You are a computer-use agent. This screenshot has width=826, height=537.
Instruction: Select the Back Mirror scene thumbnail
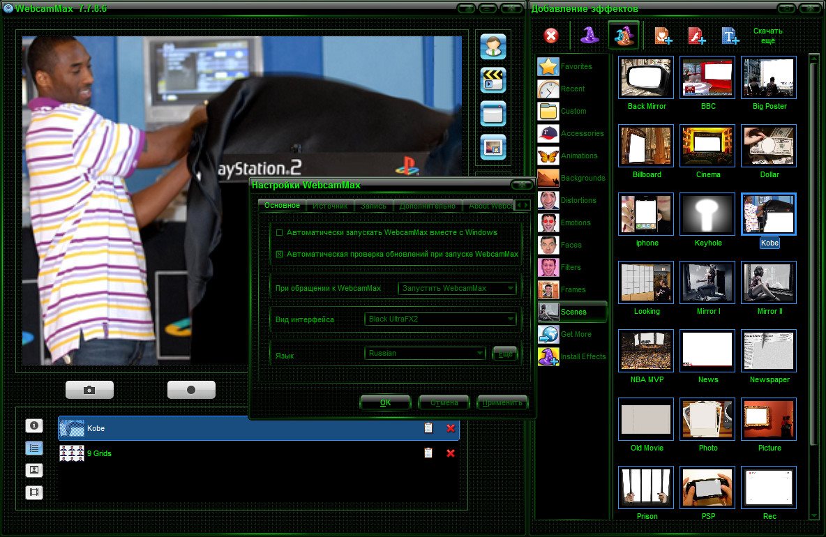tap(646, 77)
